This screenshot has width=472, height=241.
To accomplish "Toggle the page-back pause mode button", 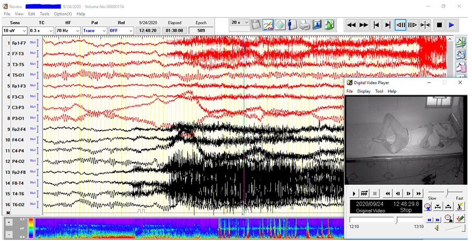I will (x=400, y=25).
